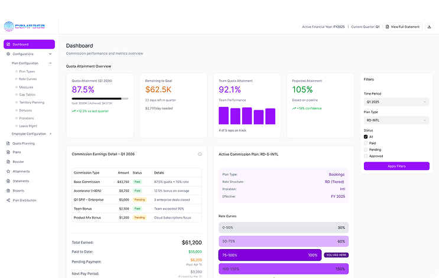
Task: Open Roster in the sidebar
Action: coord(18,162)
